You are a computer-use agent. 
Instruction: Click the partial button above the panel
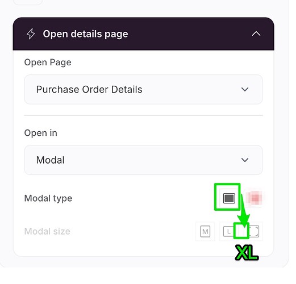point(28,2)
